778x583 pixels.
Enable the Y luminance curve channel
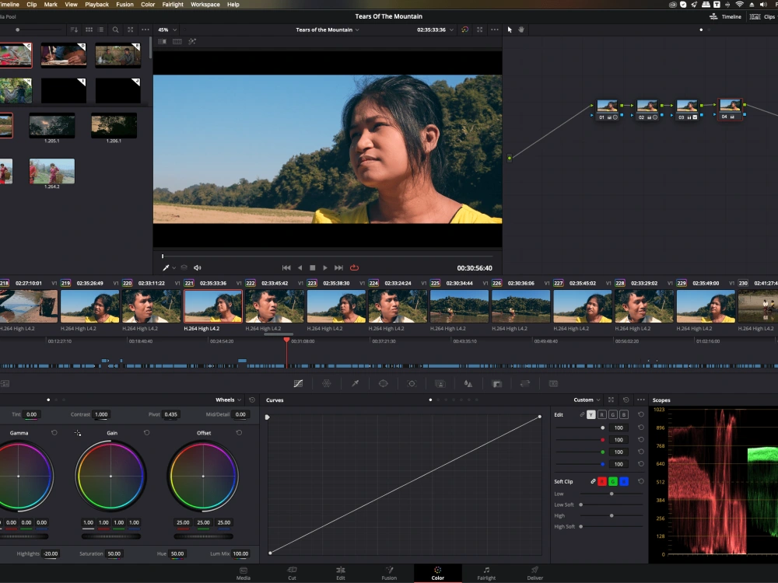591,414
